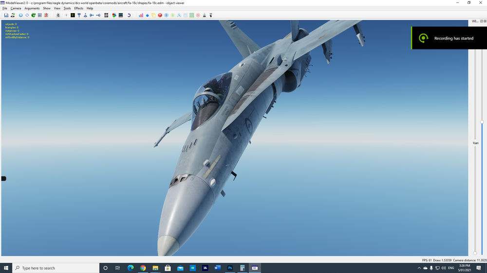
Task: Open Microsoft Edge from taskbar
Action: coord(131,268)
